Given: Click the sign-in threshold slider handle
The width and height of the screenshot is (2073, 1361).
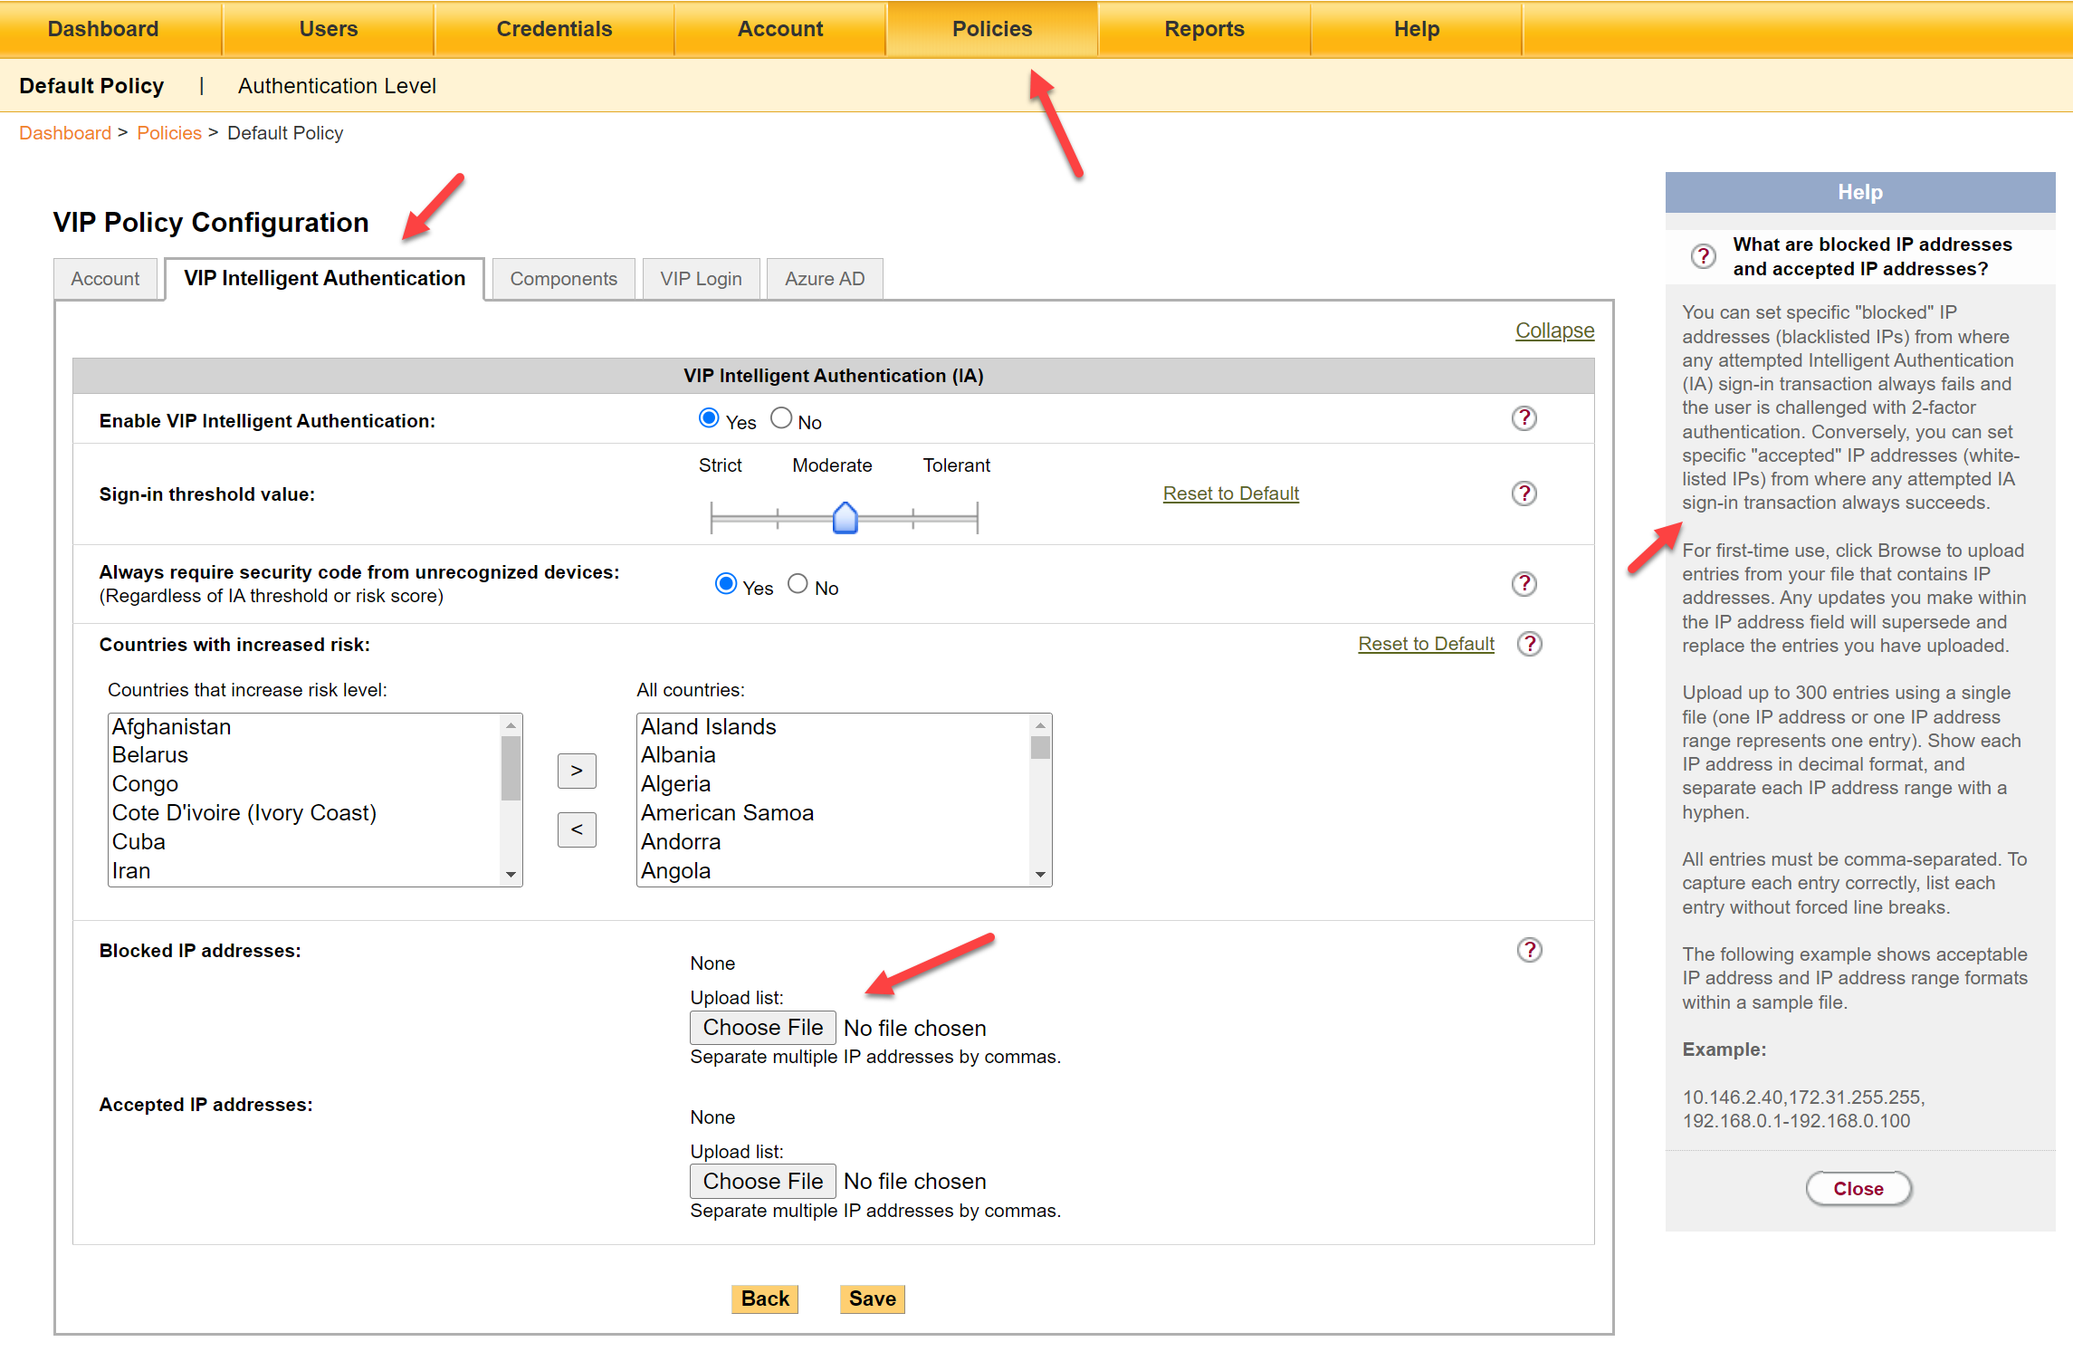Looking at the screenshot, I should (x=845, y=518).
